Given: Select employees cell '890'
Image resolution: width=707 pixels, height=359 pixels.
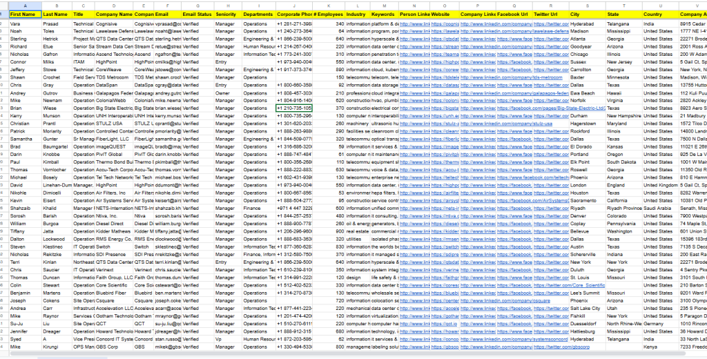Looking at the screenshot, I should 329,70.
